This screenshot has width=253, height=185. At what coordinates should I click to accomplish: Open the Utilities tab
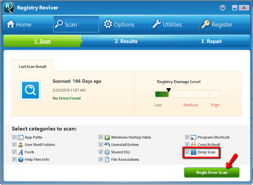167,25
